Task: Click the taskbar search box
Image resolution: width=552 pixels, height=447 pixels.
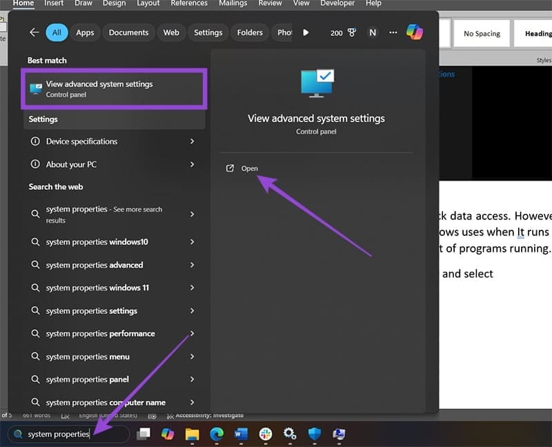Action: point(68,434)
